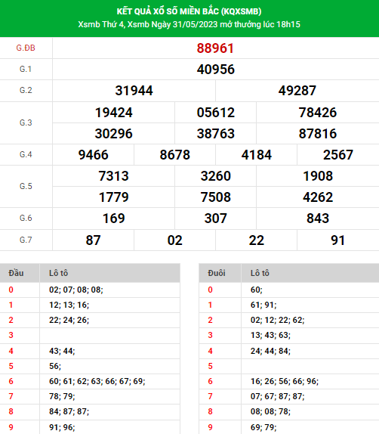The image size is (379, 434).
Task: Click the KQXSMB header title
Action: click(189, 11)
